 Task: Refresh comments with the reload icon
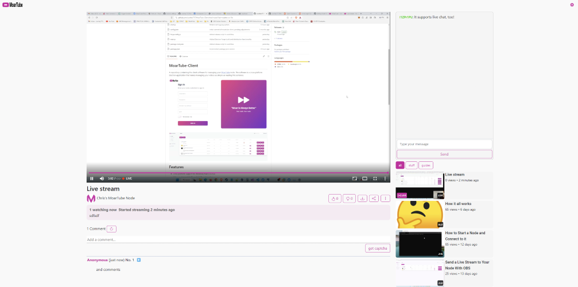pos(112,229)
